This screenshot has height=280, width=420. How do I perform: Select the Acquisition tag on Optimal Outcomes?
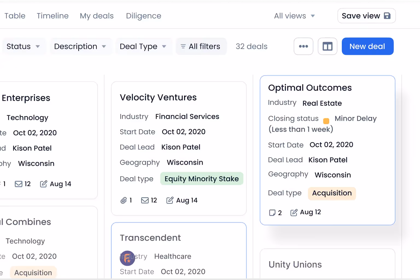[332, 193]
